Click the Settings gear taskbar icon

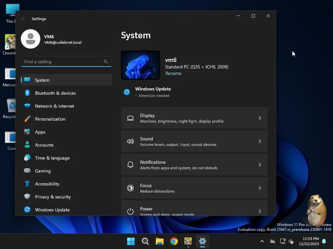(x=203, y=241)
